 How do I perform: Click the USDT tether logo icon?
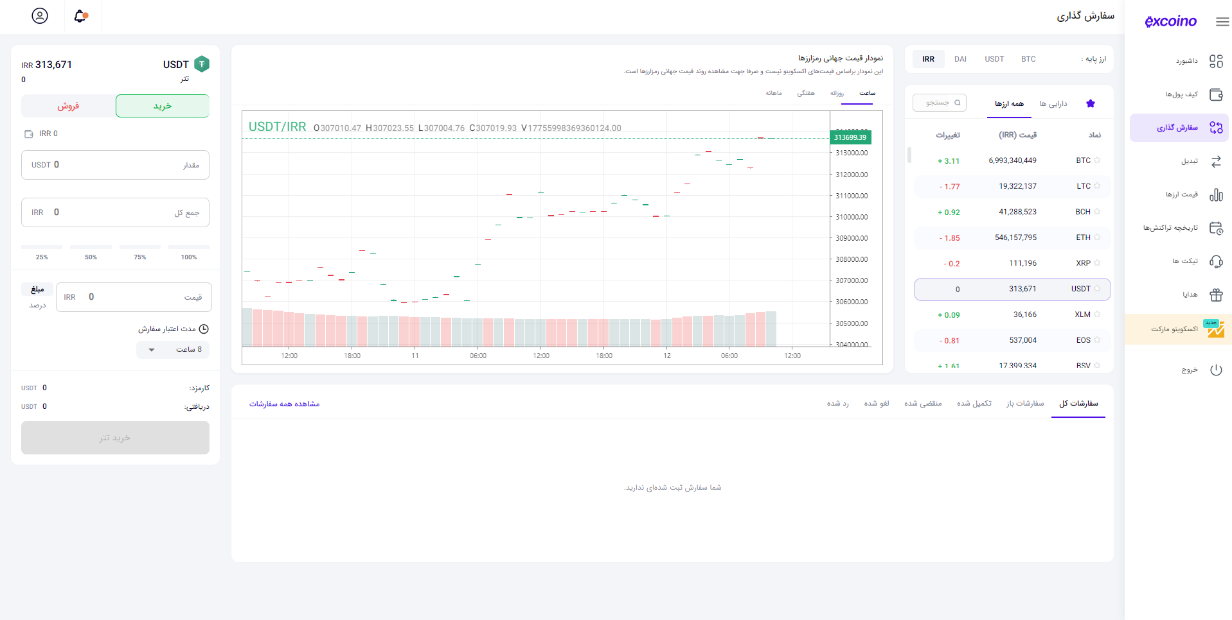click(x=202, y=64)
